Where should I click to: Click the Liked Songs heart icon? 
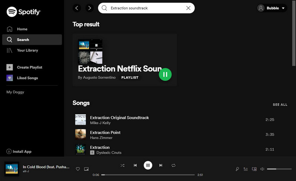pyautogui.click(x=10, y=78)
